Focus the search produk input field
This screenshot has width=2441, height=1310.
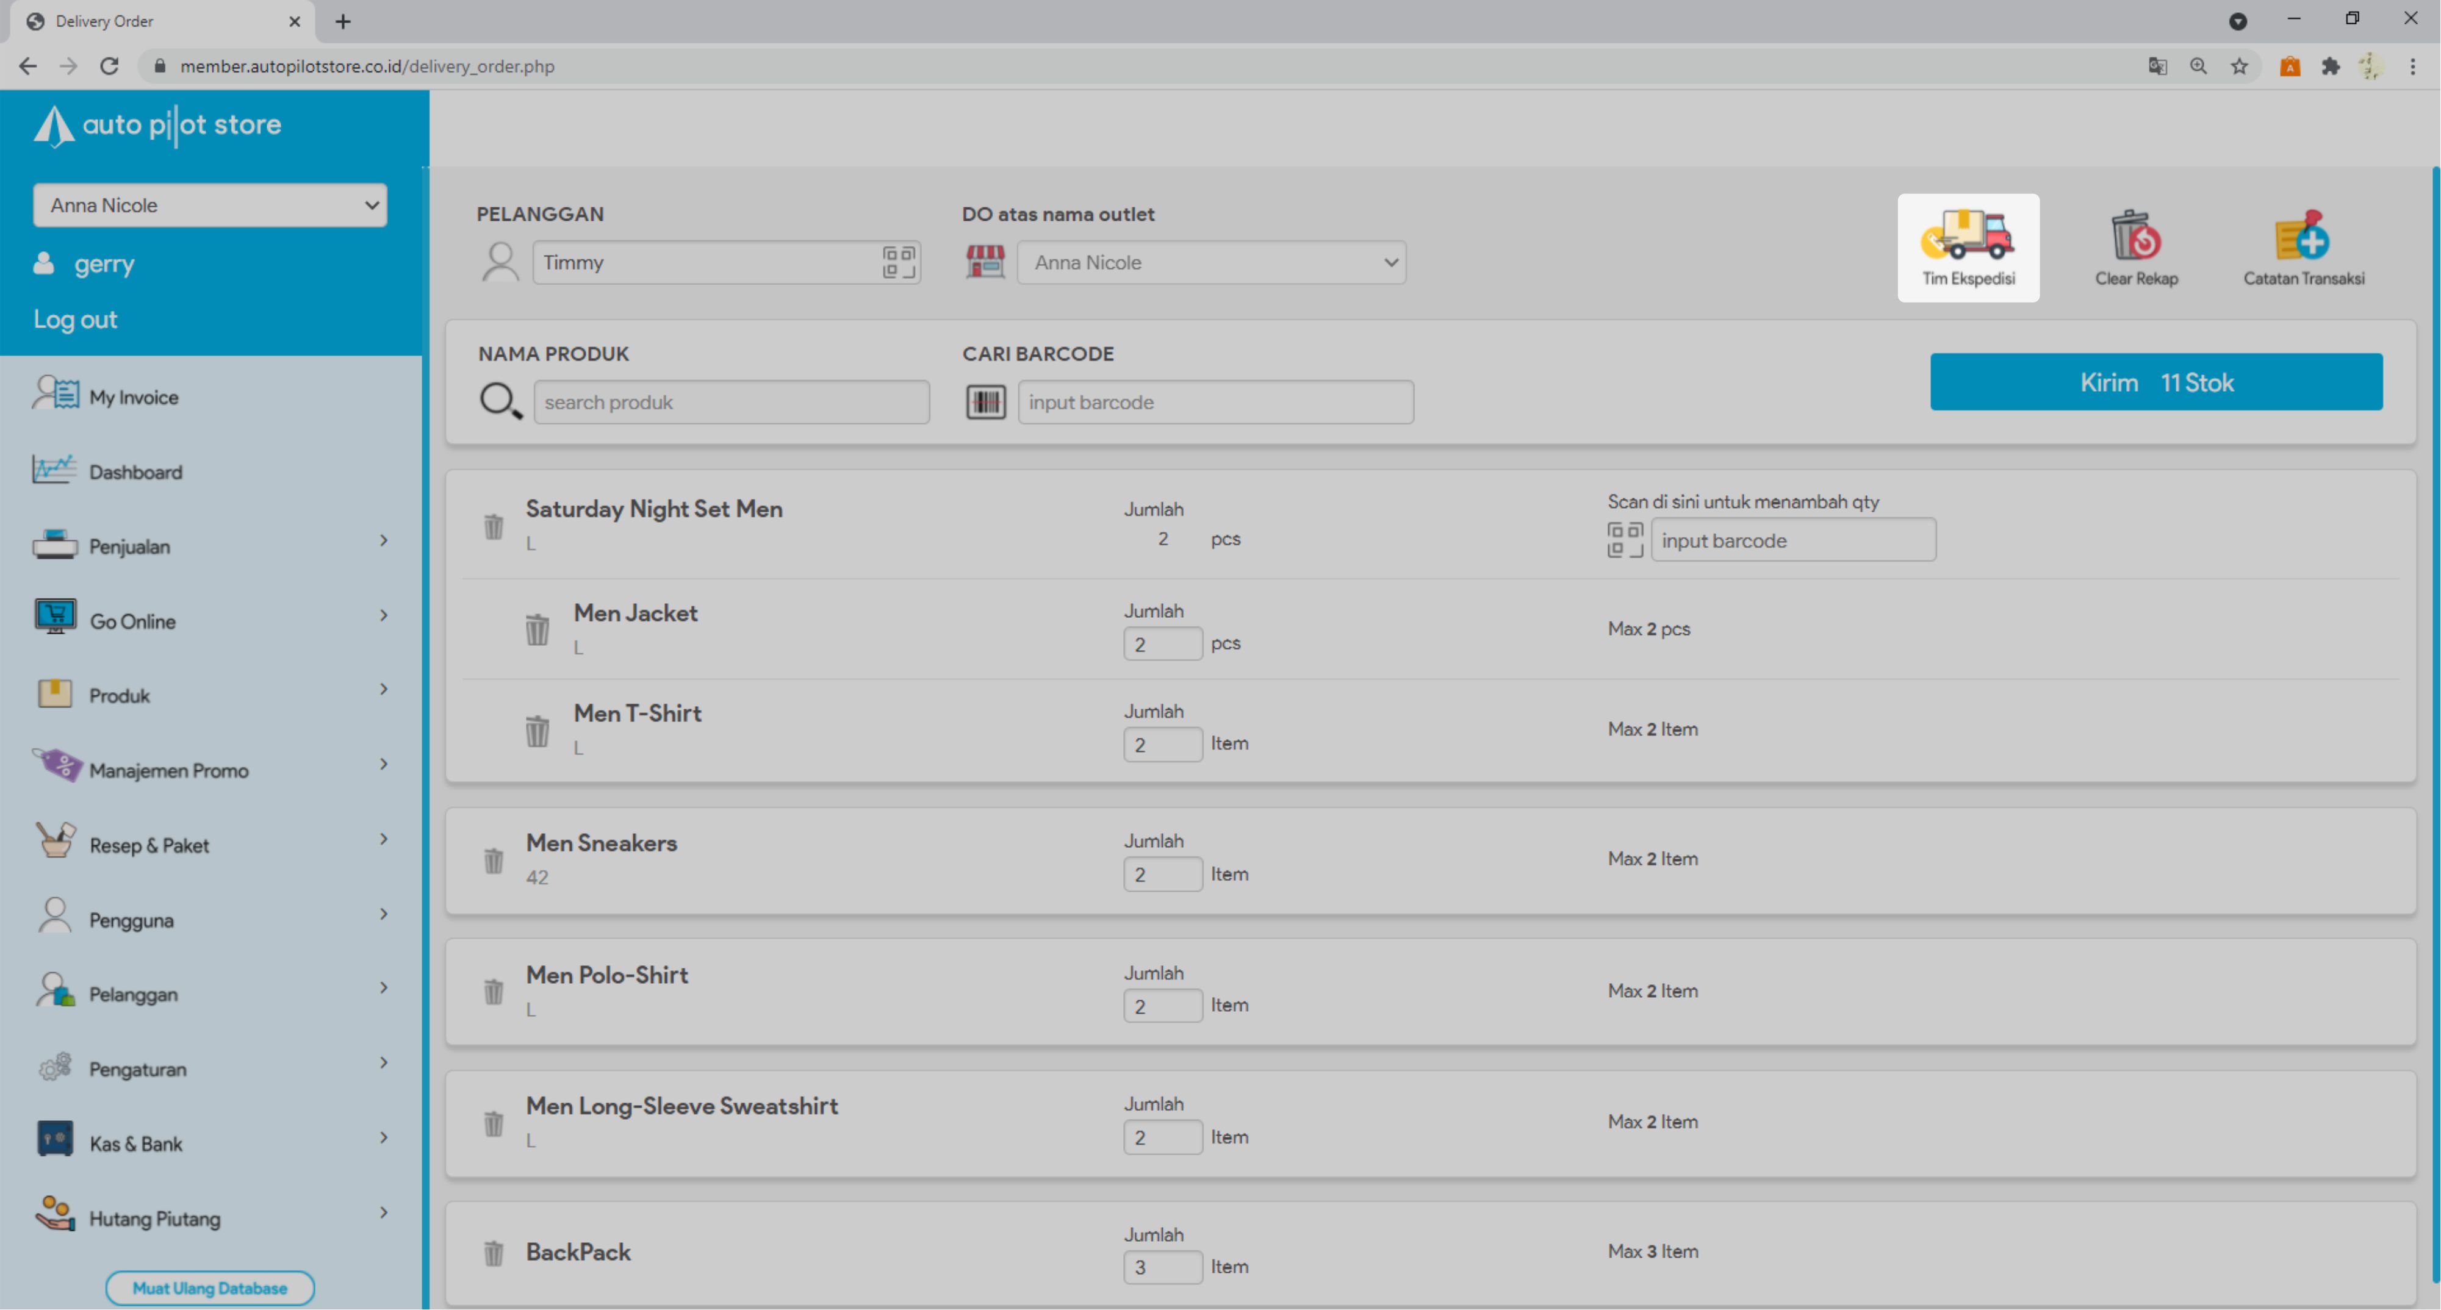coord(731,402)
